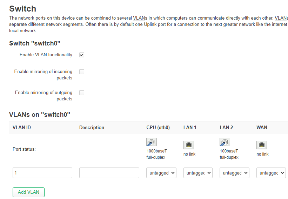Open the WAN tagging dropdown
288x199 pixels.
point(271,173)
